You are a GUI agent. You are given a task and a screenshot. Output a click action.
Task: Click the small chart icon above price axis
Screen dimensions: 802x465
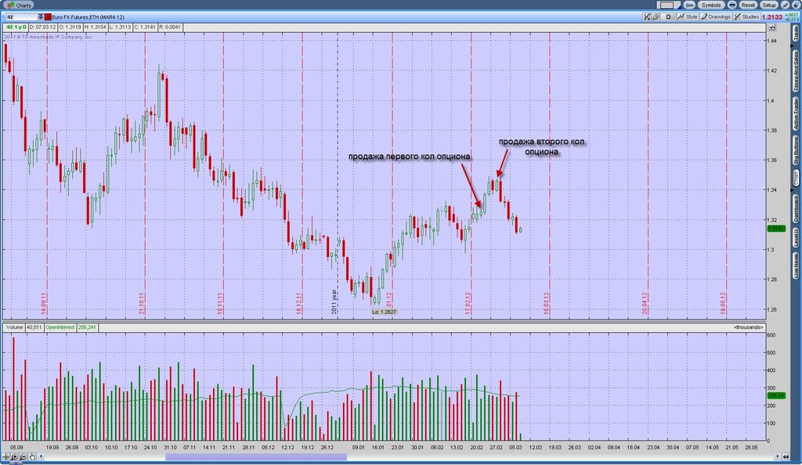pyautogui.click(x=771, y=27)
